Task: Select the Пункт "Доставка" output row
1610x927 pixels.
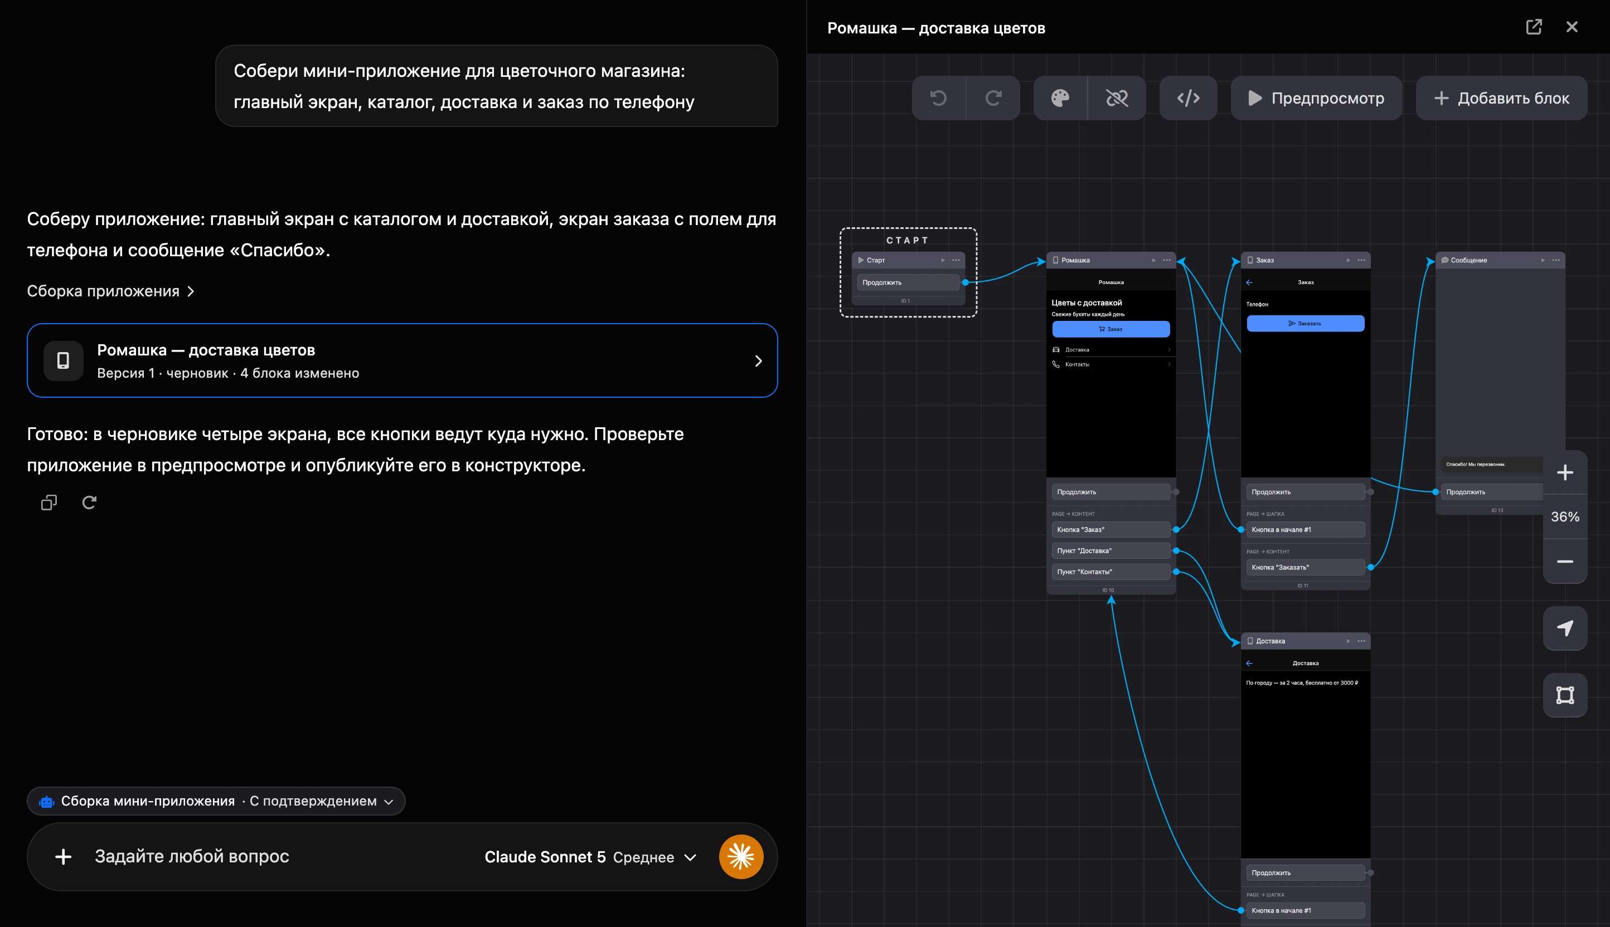Action: (x=1110, y=551)
